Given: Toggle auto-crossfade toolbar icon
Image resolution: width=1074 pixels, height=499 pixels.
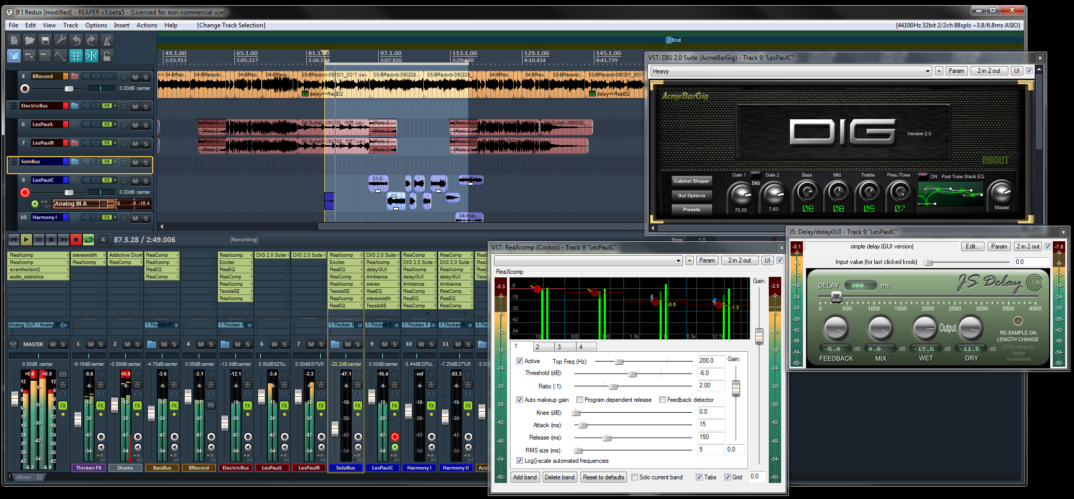Looking at the screenshot, I should 14,56.
